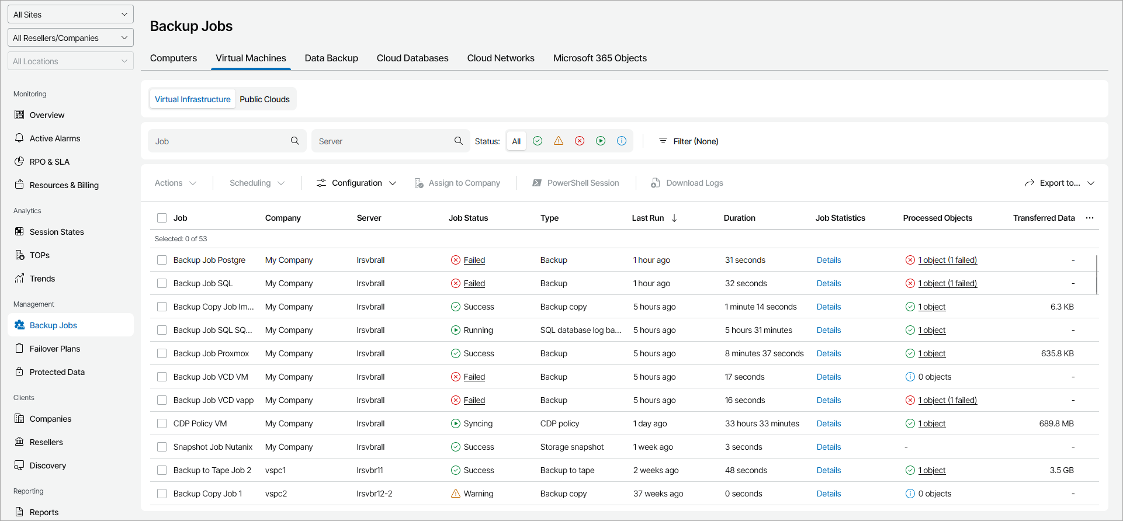Switch to Public Clouds view

tap(265, 99)
